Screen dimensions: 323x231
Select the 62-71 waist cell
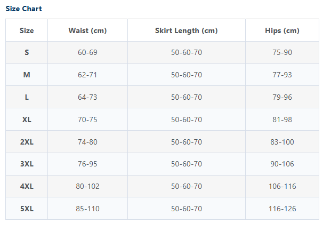87,75
